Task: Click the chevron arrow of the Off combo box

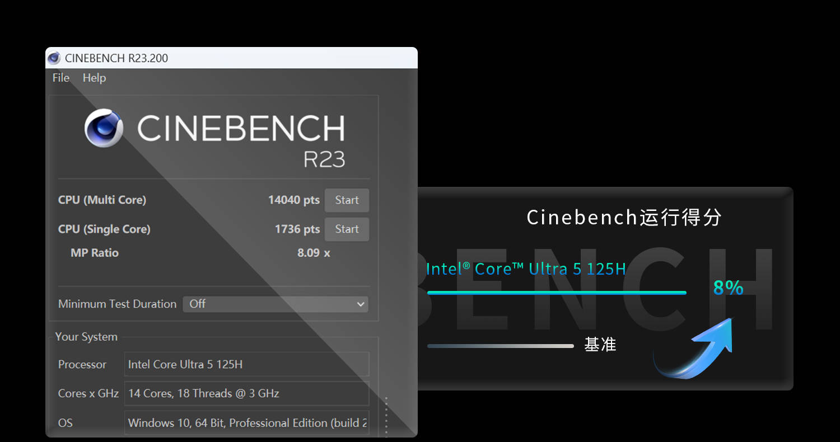Action: (x=360, y=304)
